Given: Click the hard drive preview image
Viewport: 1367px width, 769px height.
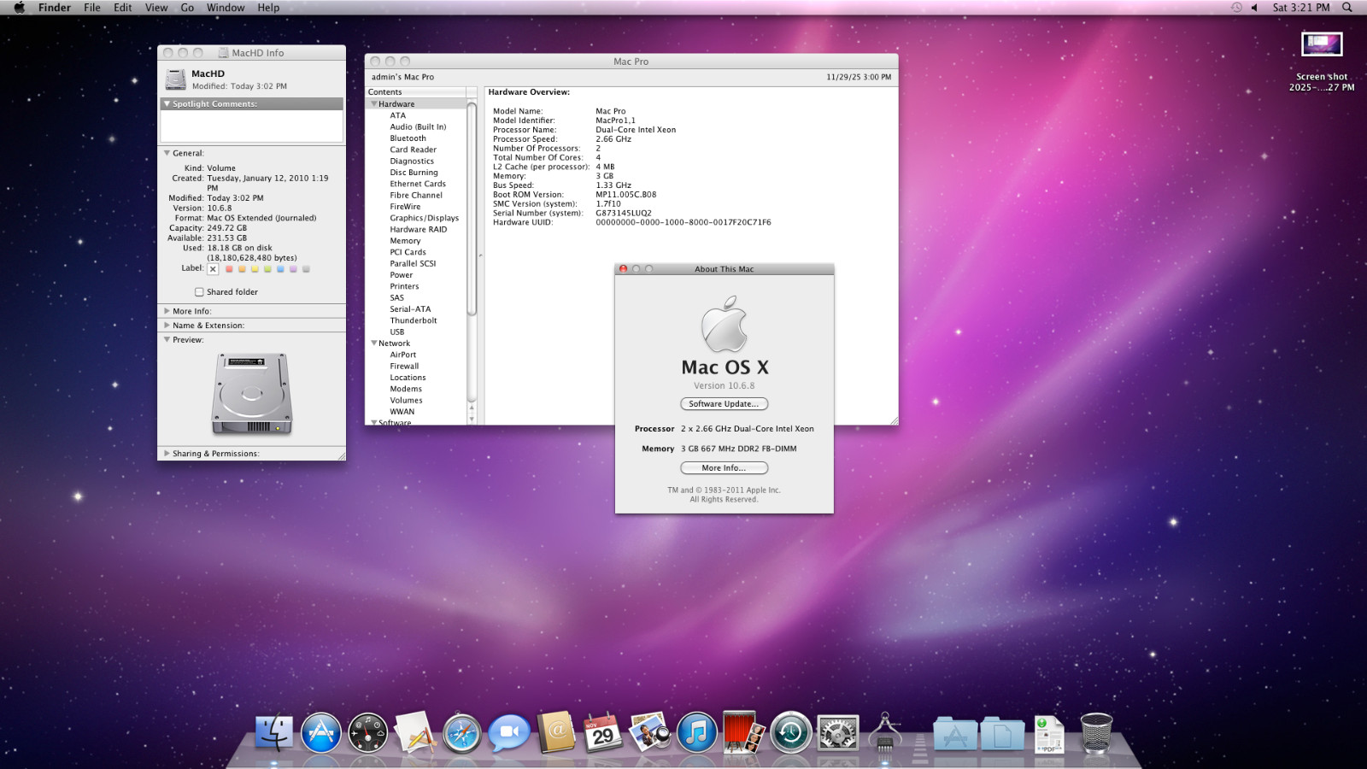Looking at the screenshot, I should 252,394.
